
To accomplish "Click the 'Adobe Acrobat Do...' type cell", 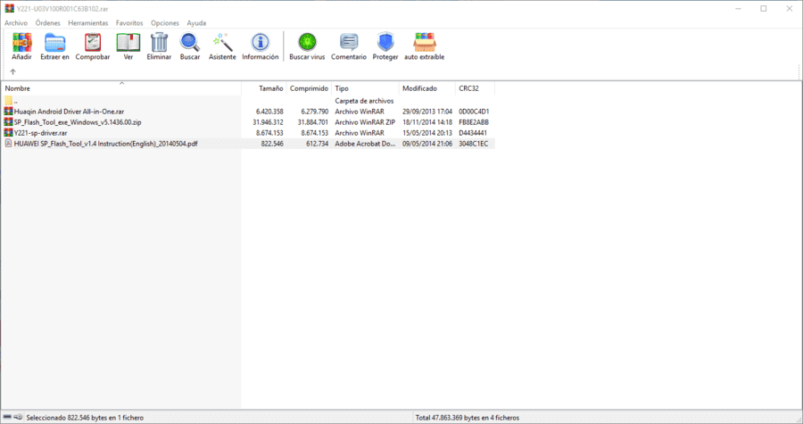I will click(x=365, y=144).
